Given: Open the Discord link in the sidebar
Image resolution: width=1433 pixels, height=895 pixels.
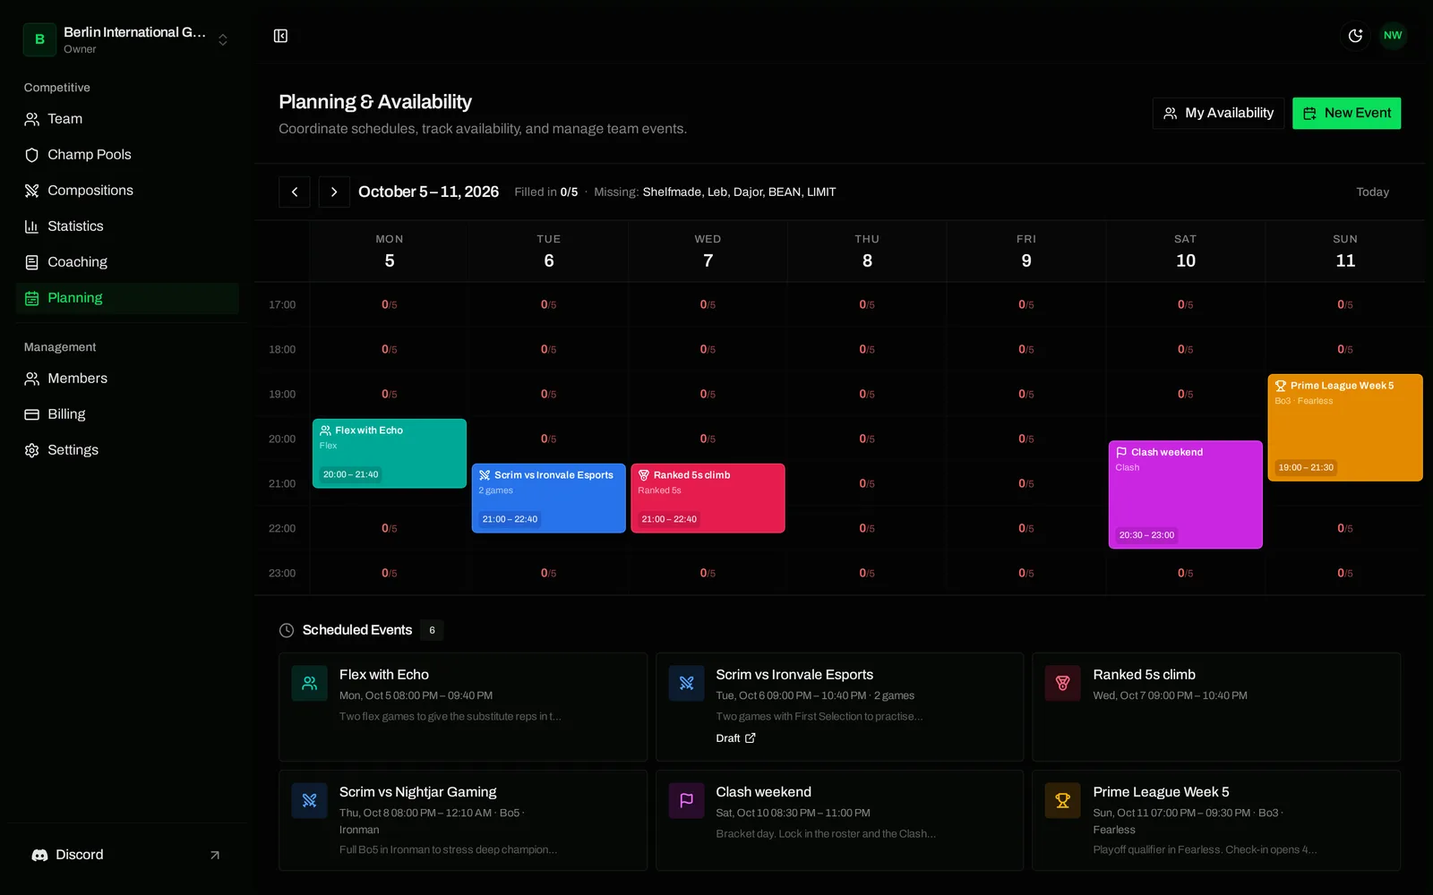Looking at the screenshot, I should [127, 855].
